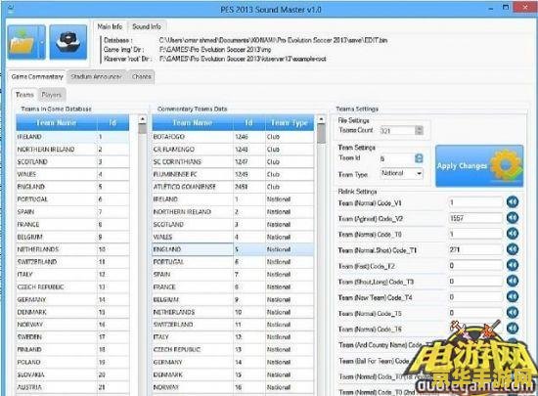Select SC CORINTHIANS in commentary teams list

pos(233,161)
